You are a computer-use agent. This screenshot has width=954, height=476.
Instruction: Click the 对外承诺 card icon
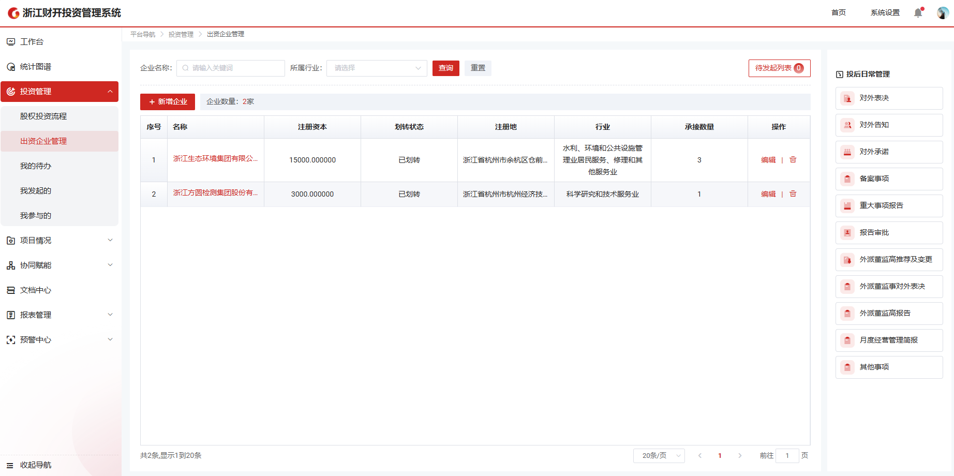pyautogui.click(x=847, y=152)
